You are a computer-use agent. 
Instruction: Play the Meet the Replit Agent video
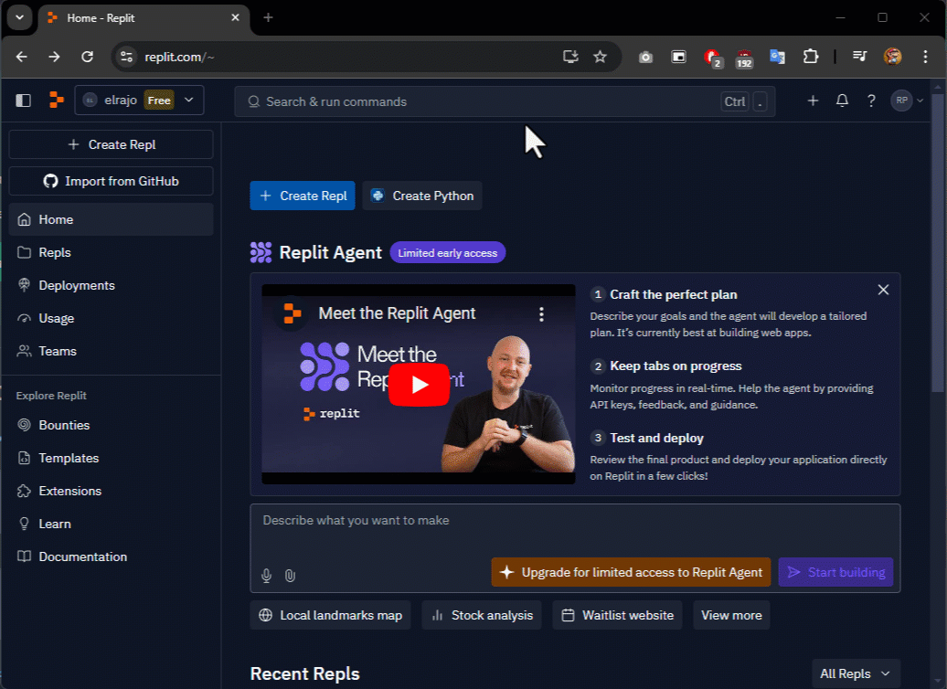(420, 385)
